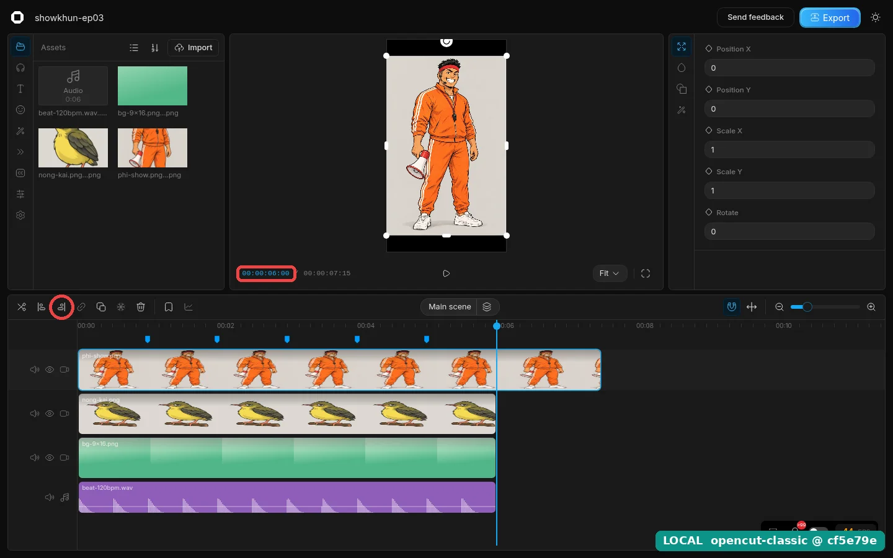The height and width of the screenshot is (558, 893).
Task: Hide the phi-show.png track with eye icon
Action: (x=50, y=370)
